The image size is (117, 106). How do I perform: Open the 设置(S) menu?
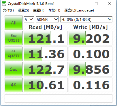pyautogui.click(x=23, y=10)
